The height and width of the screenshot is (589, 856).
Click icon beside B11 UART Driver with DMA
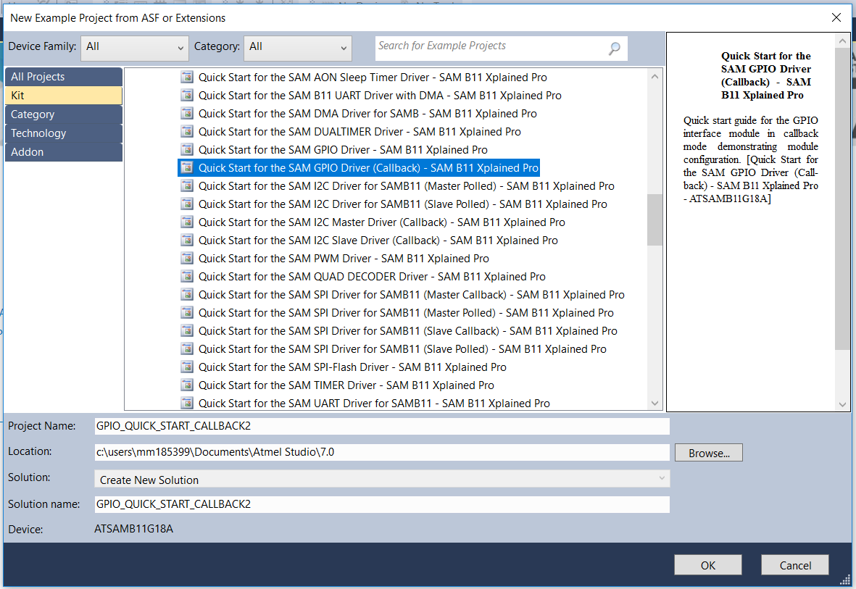coord(187,95)
